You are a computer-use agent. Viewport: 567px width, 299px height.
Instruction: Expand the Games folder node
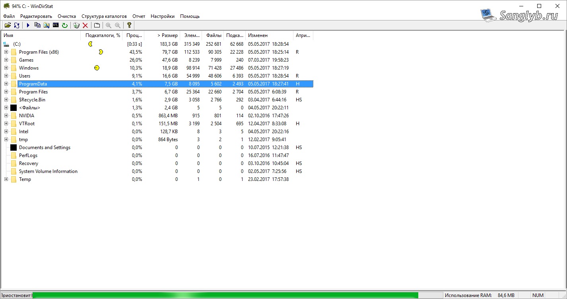pyautogui.click(x=6, y=60)
